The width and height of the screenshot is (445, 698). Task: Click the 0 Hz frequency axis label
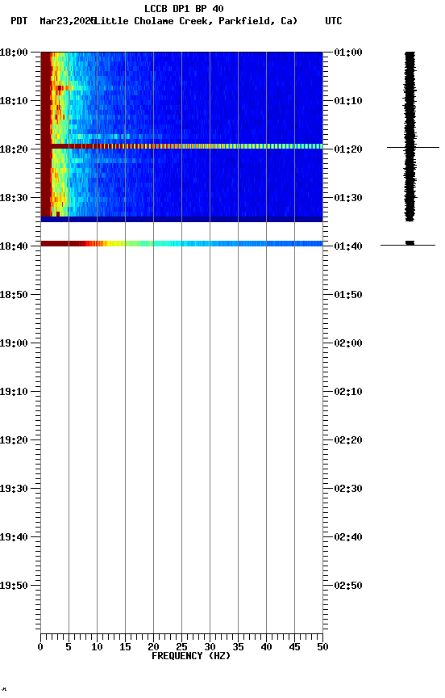pos(40,647)
